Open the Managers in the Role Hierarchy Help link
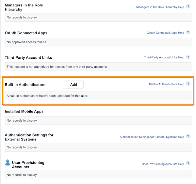This screenshot has height=184, width=196. pyautogui.click(x=160, y=7)
